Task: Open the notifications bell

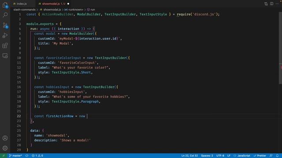Action: [277, 156]
